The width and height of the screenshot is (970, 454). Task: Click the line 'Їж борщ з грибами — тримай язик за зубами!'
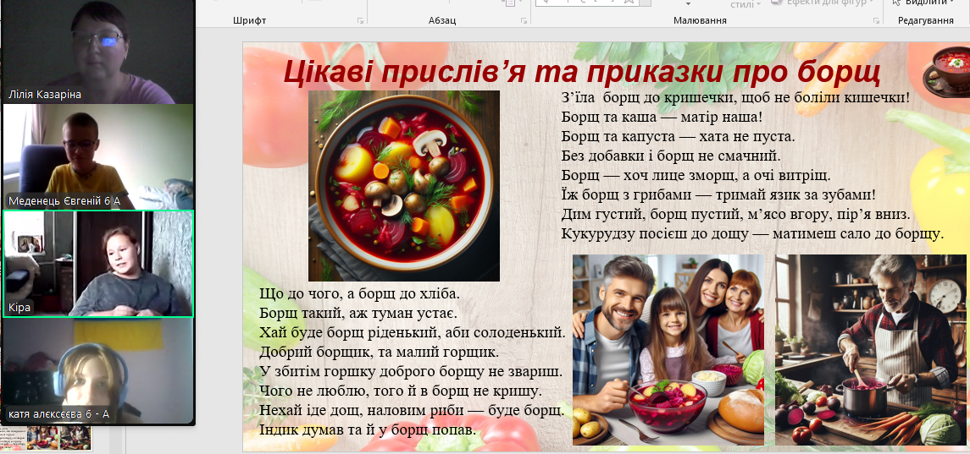pos(719,195)
